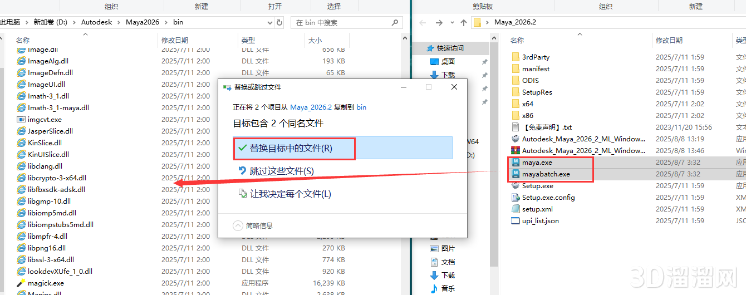
Task: Click the Maya2026 breadcrumb segment
Action: click(x=143, y=22)
